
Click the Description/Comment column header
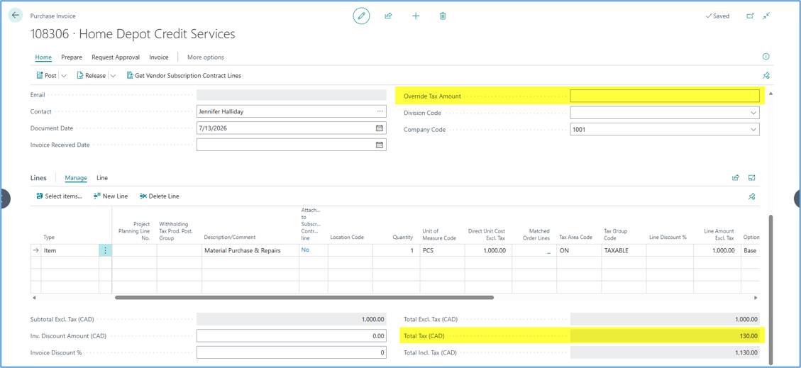tap(229, 238)
